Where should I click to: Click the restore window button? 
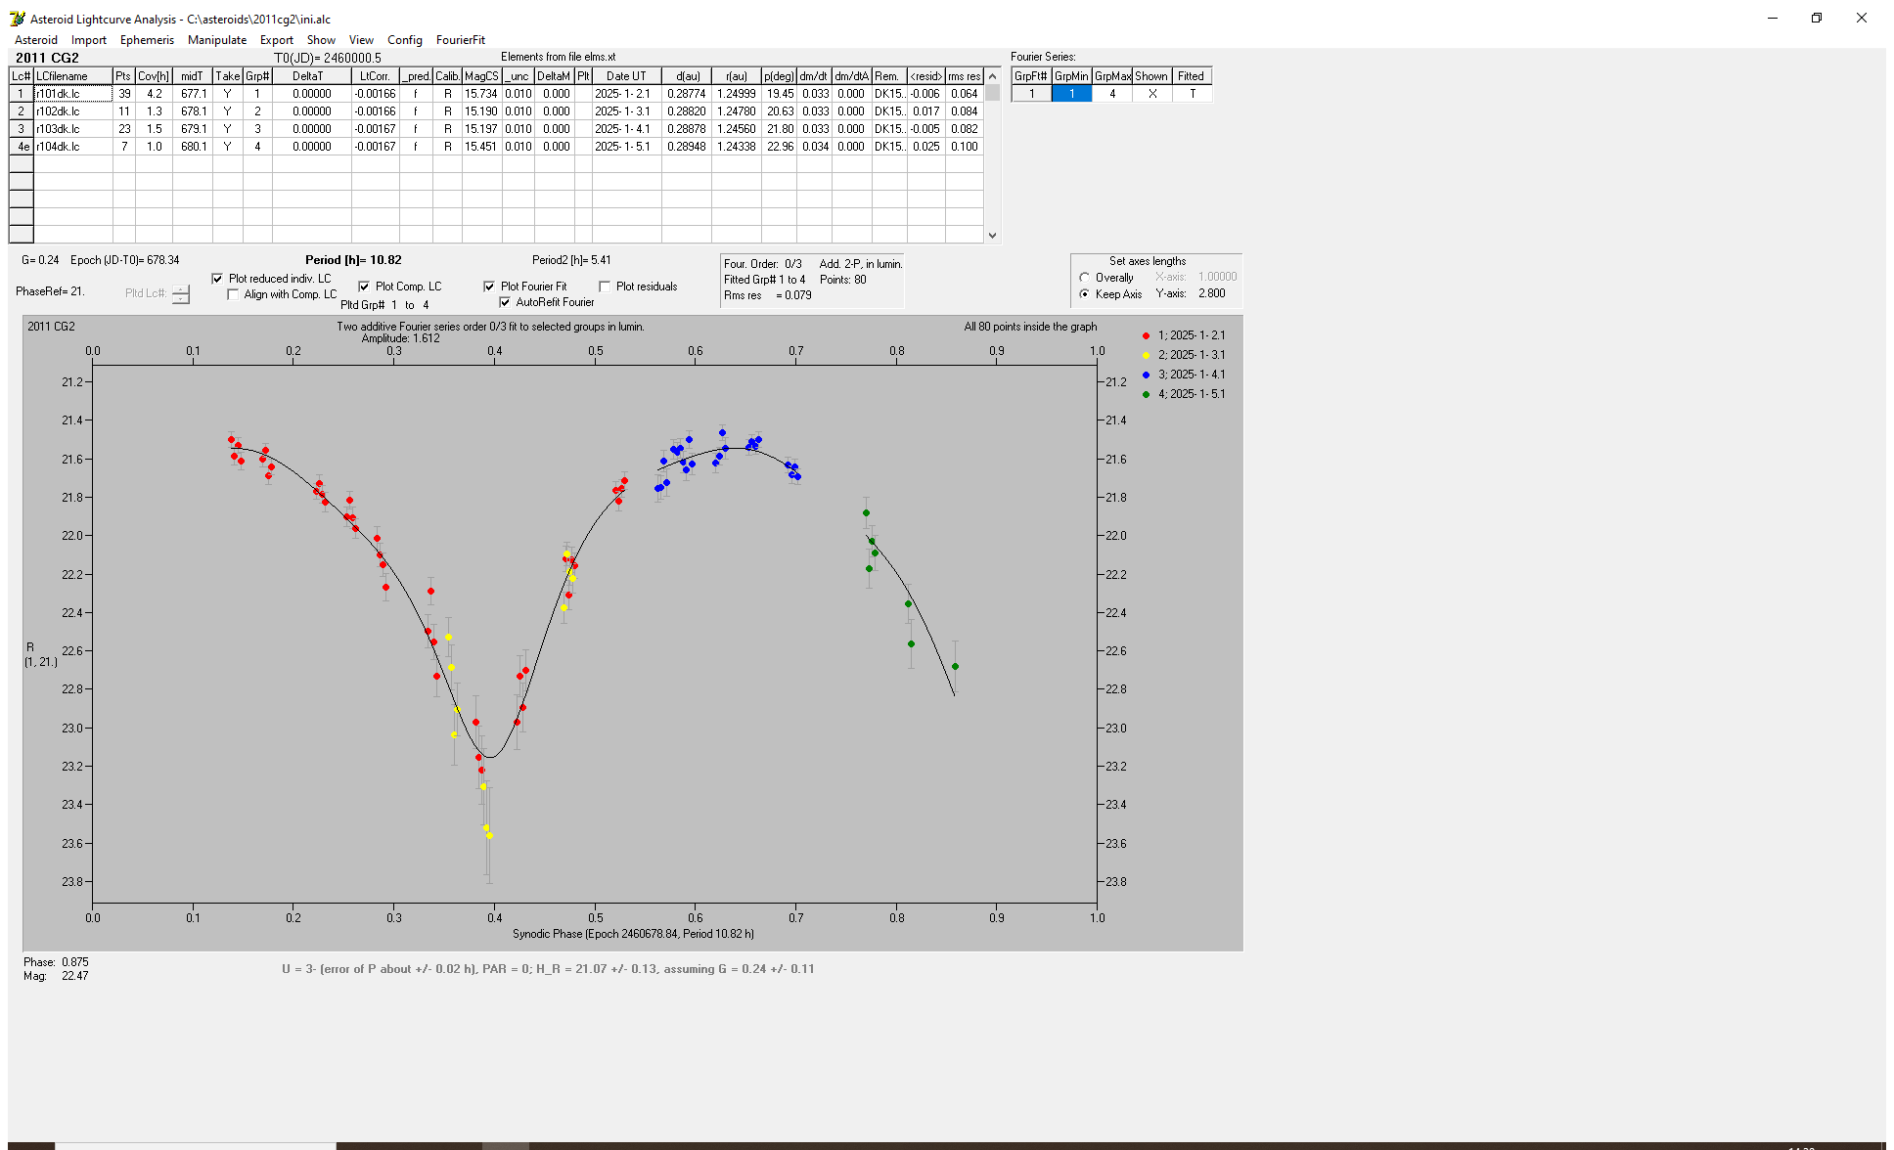click(x=1817, y=18)
